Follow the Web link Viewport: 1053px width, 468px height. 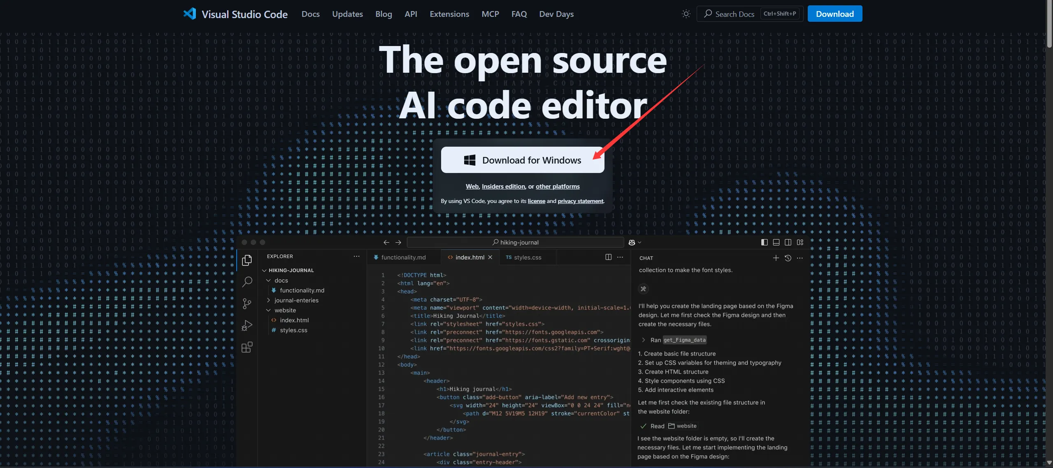point(472,187)
